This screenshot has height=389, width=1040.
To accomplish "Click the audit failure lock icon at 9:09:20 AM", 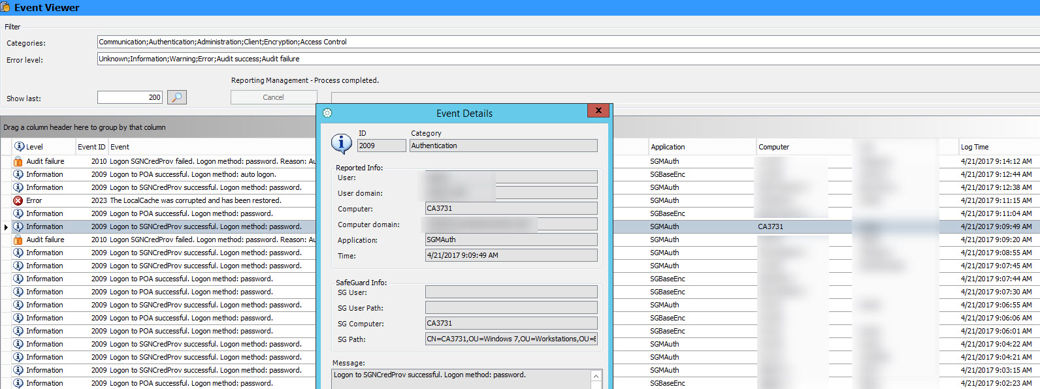I will 18,240.
